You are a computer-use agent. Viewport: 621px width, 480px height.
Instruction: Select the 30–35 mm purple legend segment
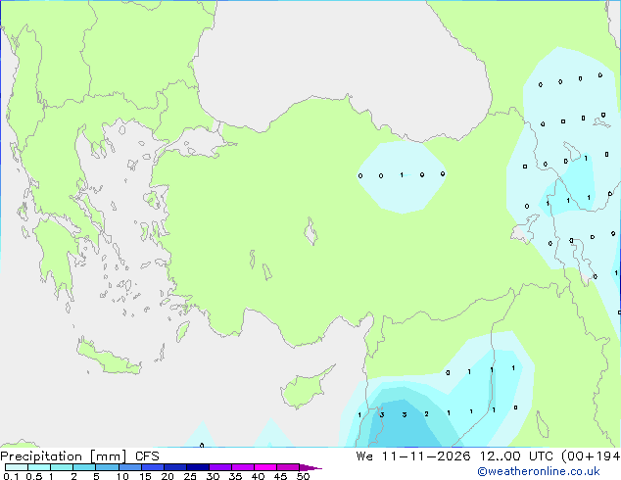(x=219, y=467)
